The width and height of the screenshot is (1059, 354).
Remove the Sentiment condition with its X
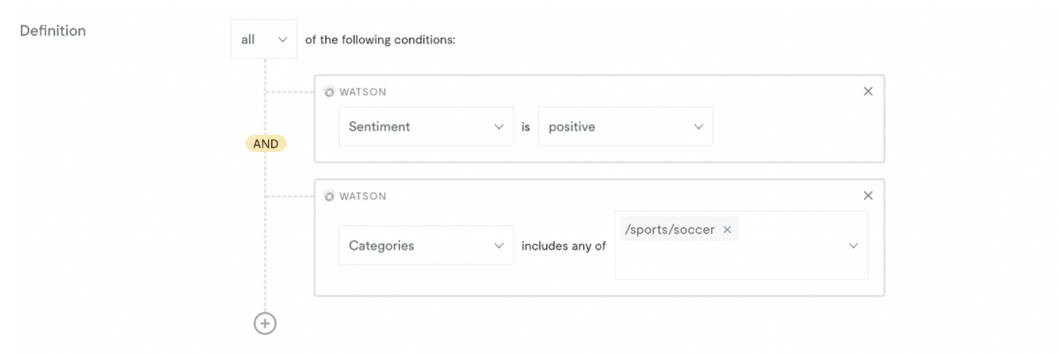click(868, 91)
